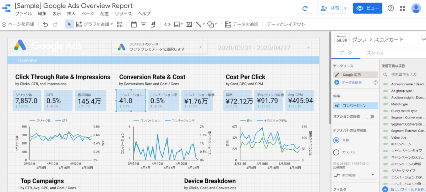
Task: Select the 表示回数 145.4万 scorecard
Action: tap(90, 100)
